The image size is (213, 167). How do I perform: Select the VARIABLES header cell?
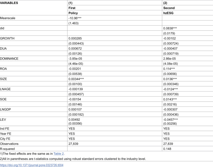point(9,3)
